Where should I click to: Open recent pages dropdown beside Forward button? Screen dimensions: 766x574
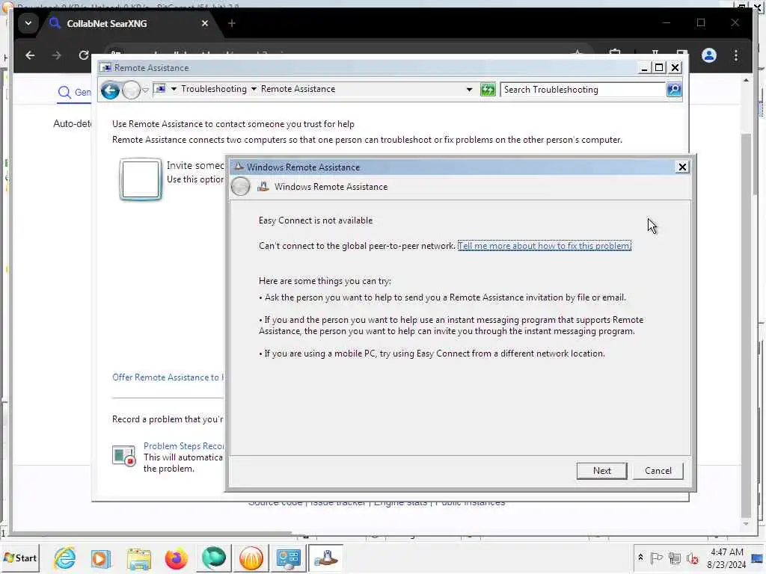[145, 90]
